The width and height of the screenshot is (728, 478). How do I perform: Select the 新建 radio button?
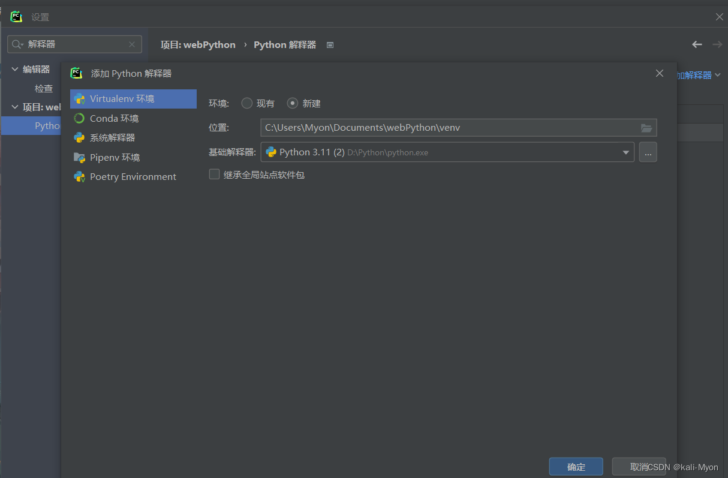point(292,103)
